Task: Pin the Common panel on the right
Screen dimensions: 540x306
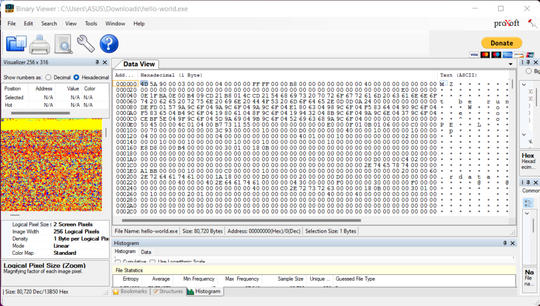Action: click(528, 183)
